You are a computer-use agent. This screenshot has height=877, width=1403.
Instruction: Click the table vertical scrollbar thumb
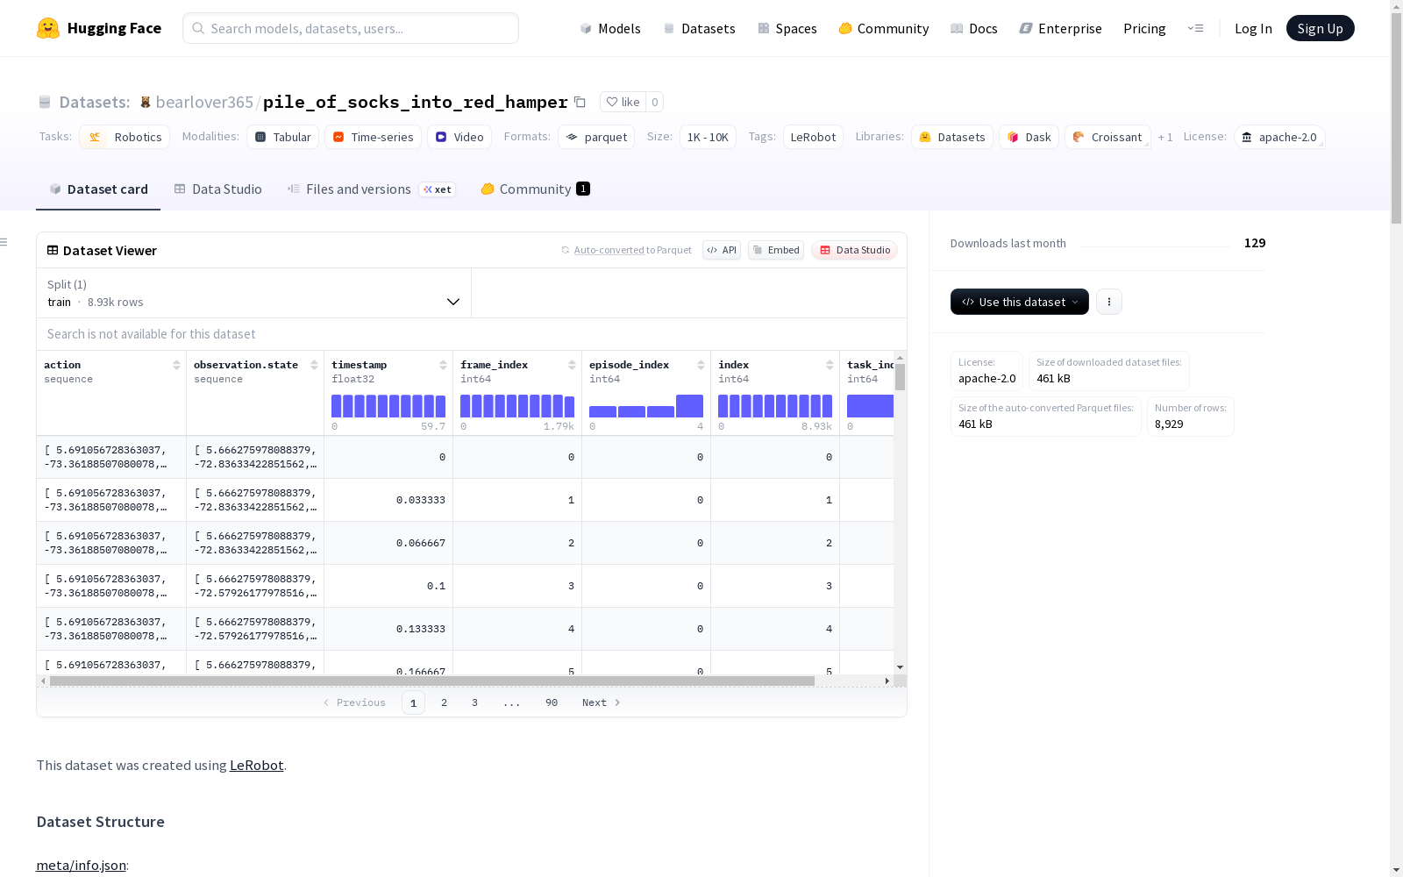[900, 377]
